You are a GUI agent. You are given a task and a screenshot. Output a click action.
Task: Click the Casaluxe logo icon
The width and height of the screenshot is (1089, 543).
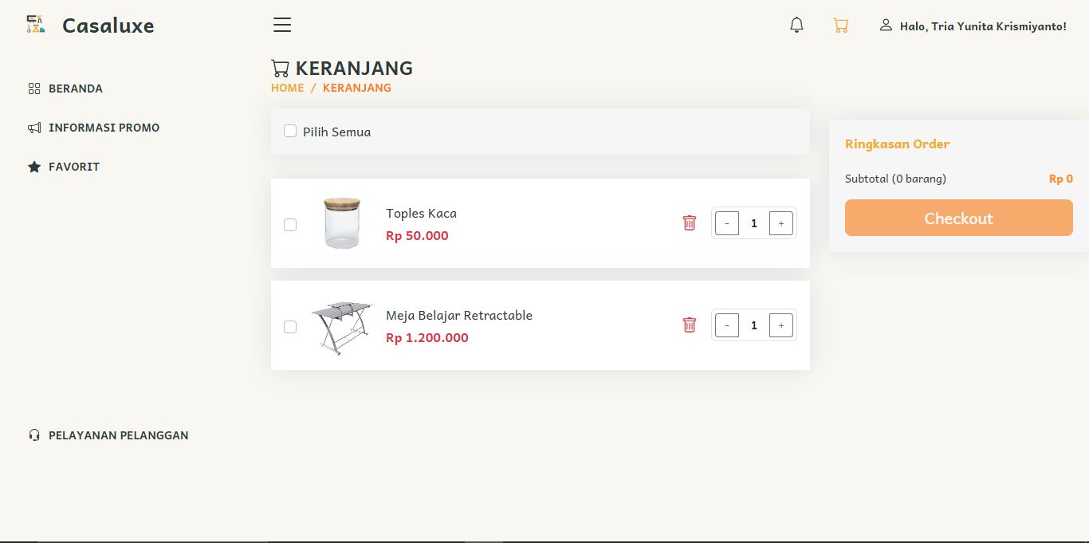point(34,25)
